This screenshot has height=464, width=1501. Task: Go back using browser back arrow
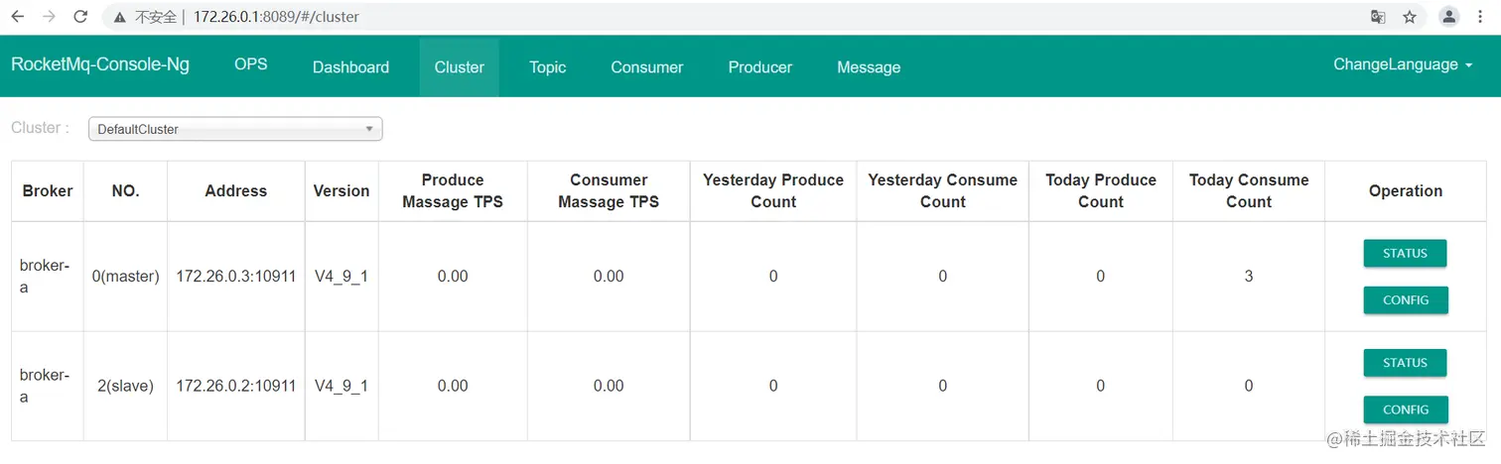[17, 17]
